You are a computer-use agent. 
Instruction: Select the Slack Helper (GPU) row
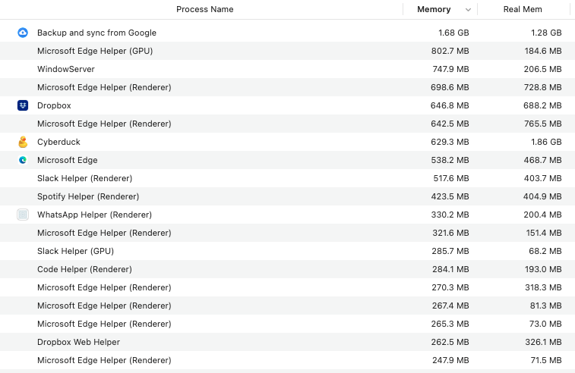[x=287, y=251]
